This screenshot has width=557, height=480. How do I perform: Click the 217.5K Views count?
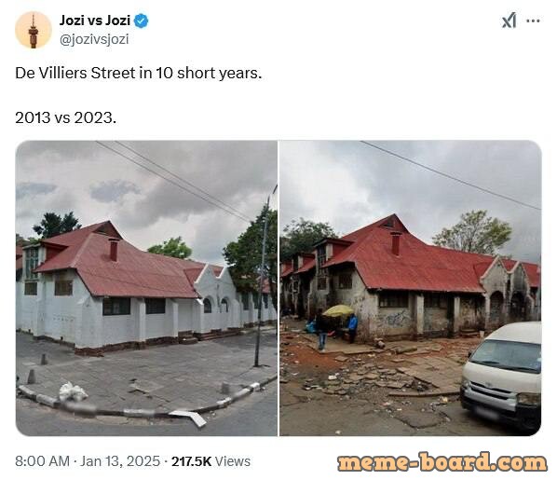[211, 461]
